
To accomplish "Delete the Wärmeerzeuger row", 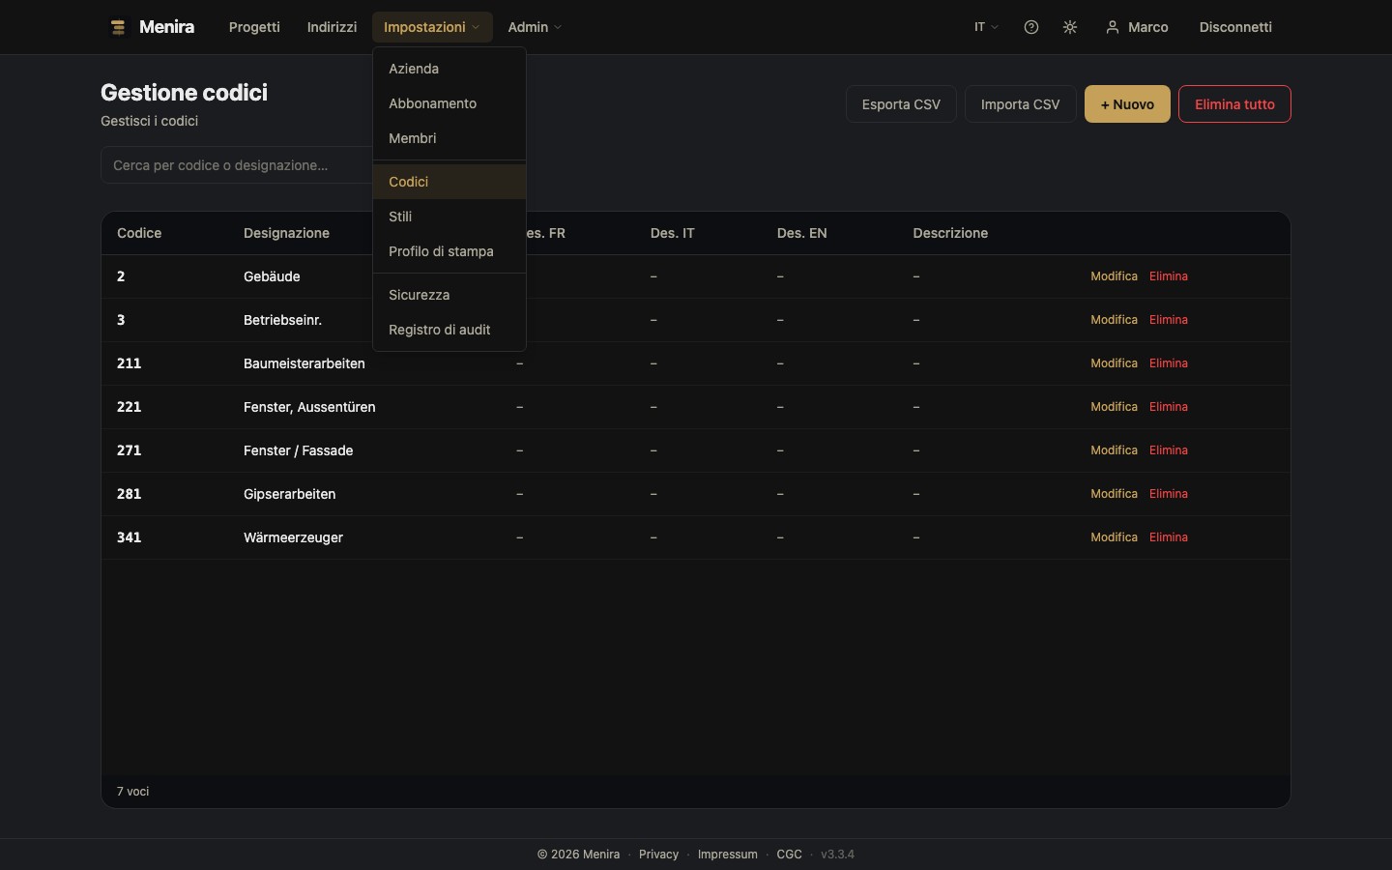I will (x=1169, y=537).
